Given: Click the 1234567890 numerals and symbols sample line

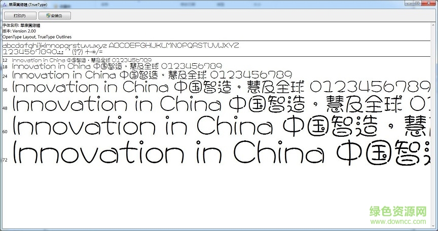Looking at the screenshot, I should point(53,52).
